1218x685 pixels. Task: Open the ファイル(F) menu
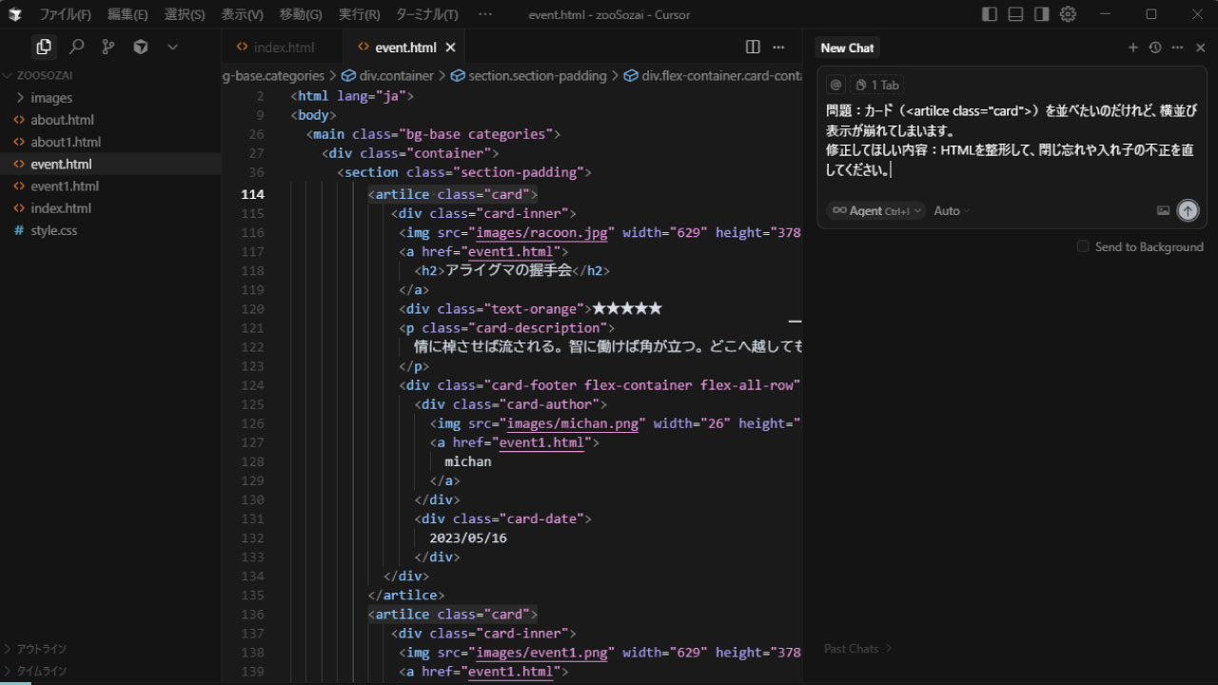[x=65, y=14]
